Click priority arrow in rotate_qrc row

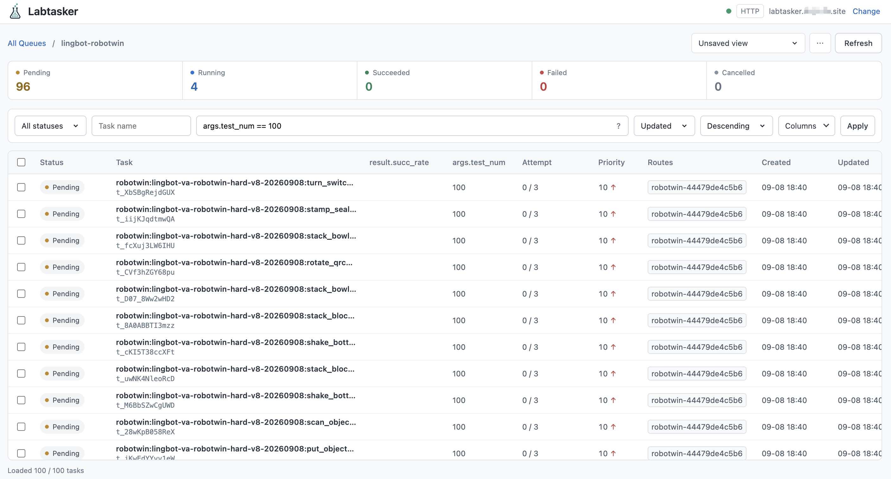[613, 267]
